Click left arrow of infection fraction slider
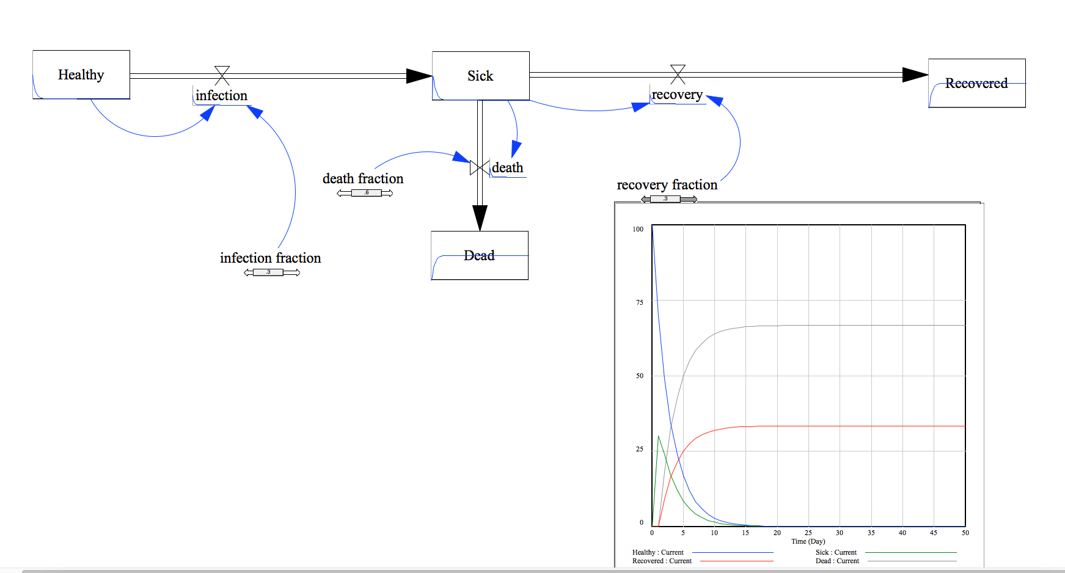 249,272
